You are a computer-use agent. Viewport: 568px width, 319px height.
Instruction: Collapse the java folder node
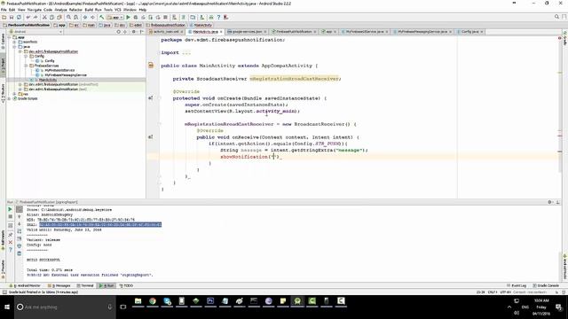pyautogui.click(x=14, y=47)
